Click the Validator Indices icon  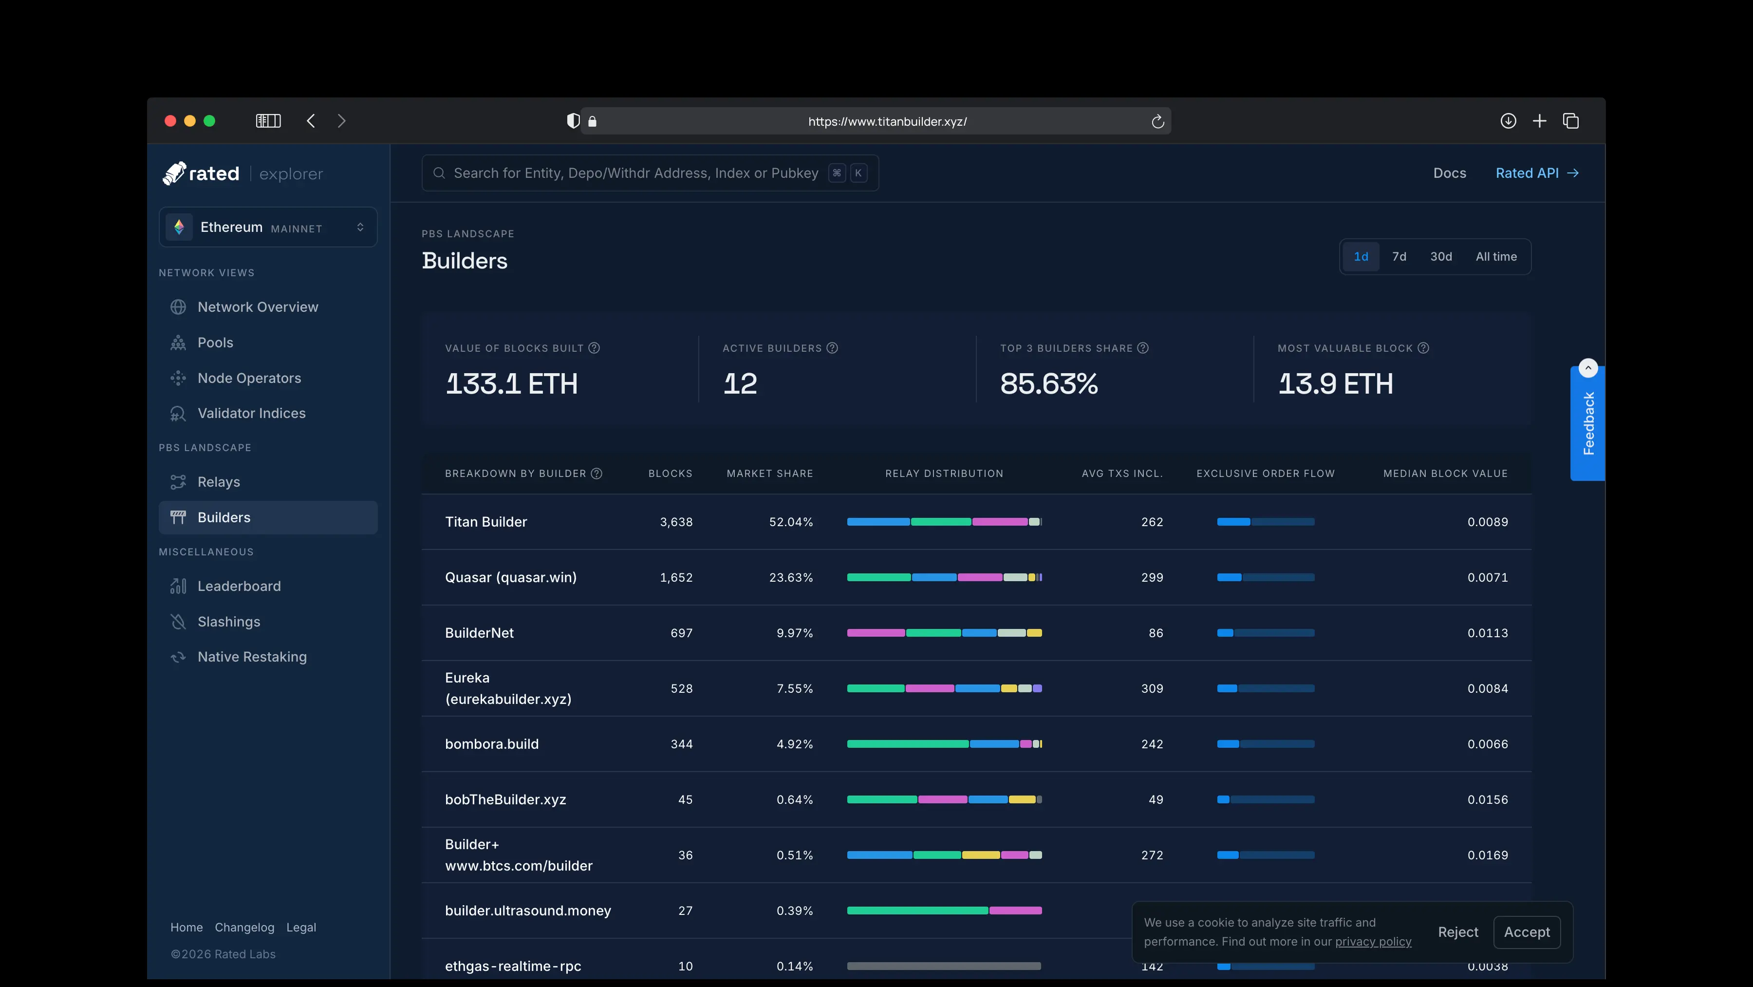tap(178, 413)
